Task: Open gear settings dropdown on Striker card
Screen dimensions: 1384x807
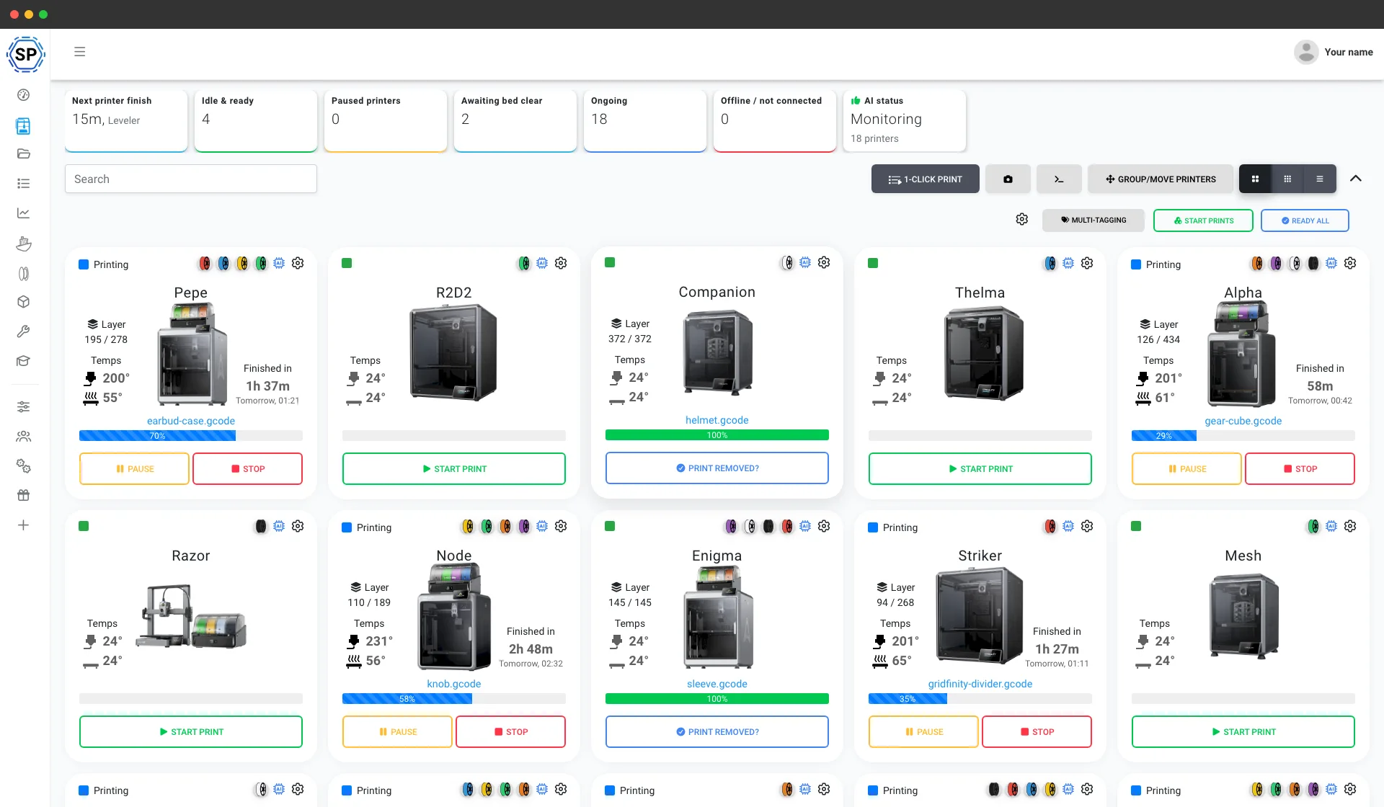Action: coord(1087,527)
